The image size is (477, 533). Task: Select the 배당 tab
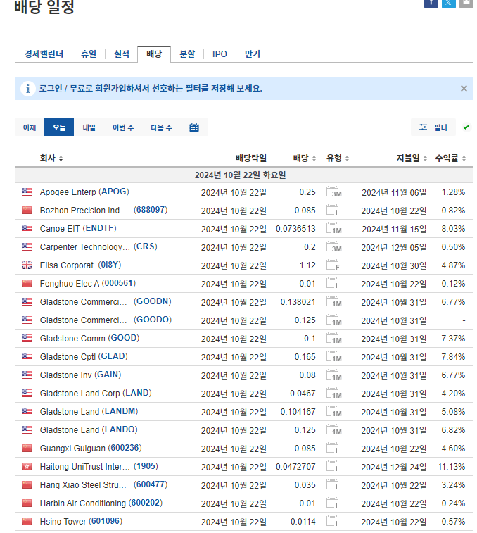154,54
